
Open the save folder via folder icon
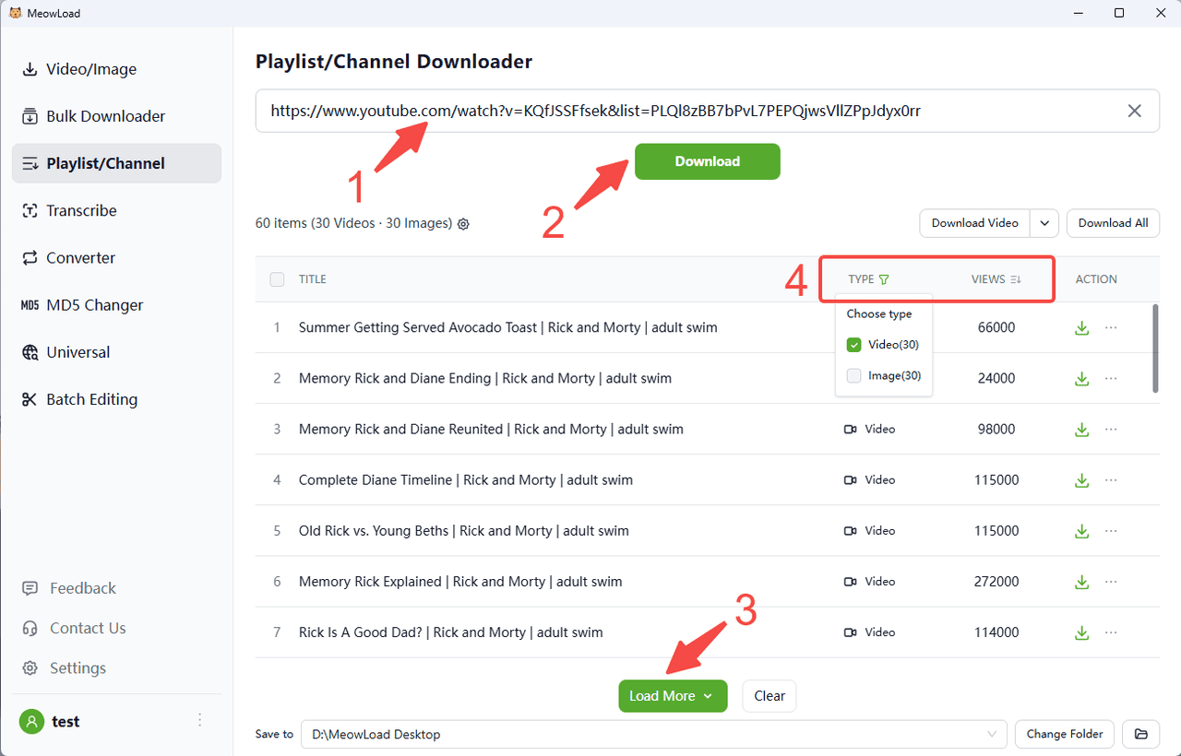[x=1141, y=734]
